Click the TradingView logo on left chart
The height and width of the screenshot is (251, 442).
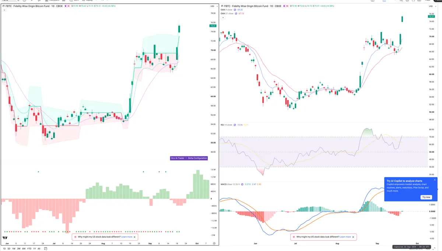click(5, 238)
